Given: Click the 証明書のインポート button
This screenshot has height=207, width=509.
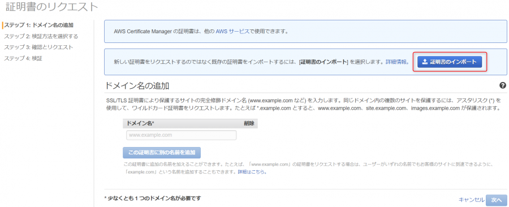Looking at the screenshot, I should pos(450,62).
